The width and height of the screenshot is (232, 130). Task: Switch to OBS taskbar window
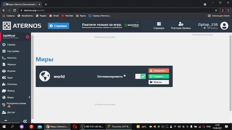tap(92, 127)
